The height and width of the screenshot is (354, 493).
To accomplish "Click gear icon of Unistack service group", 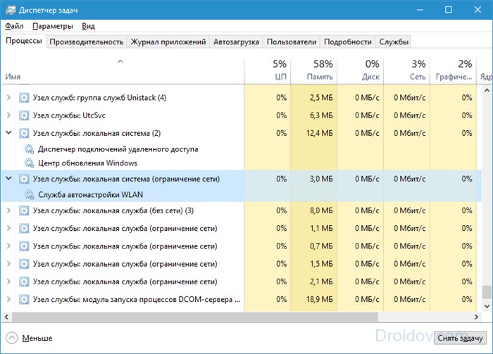I will pos(24,98).
